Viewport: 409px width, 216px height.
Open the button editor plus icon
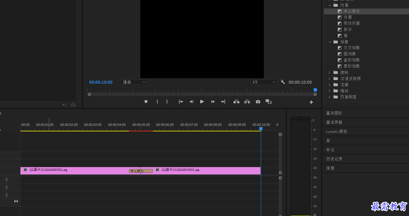click(x=311, y=102)
